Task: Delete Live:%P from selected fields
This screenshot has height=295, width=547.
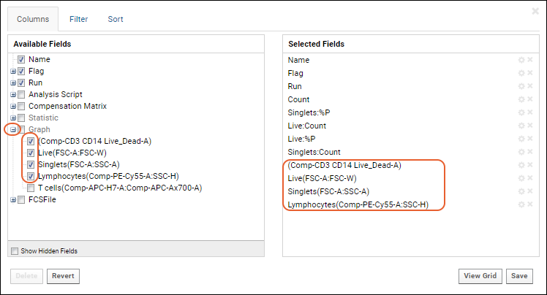Action: [x=530, y=139]
